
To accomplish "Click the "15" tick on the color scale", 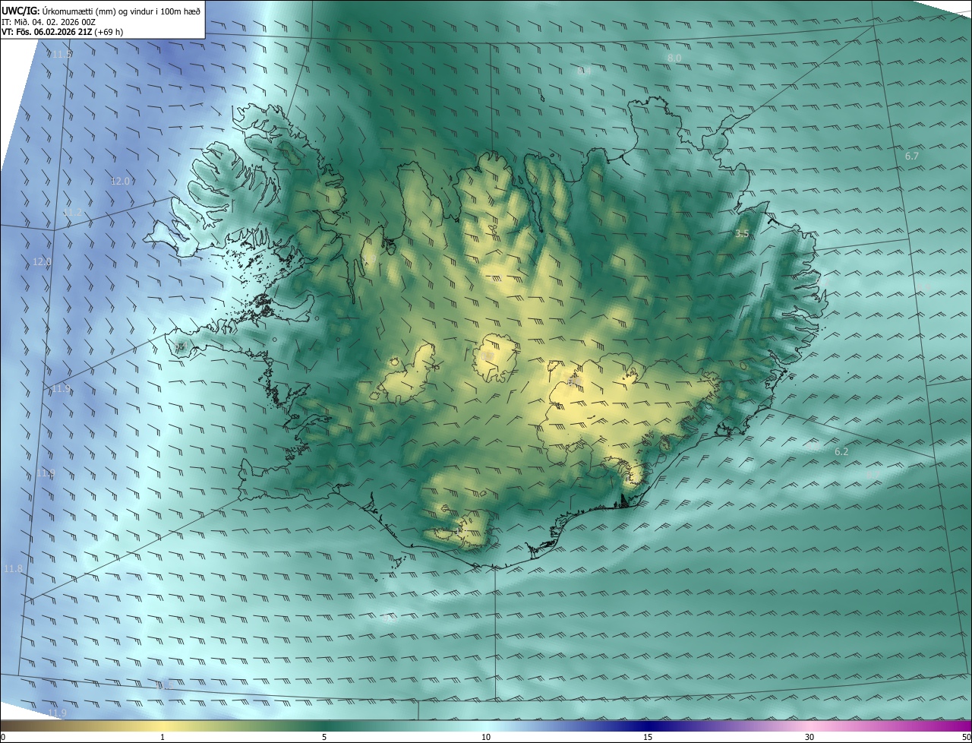I will (x=648, y=737).
